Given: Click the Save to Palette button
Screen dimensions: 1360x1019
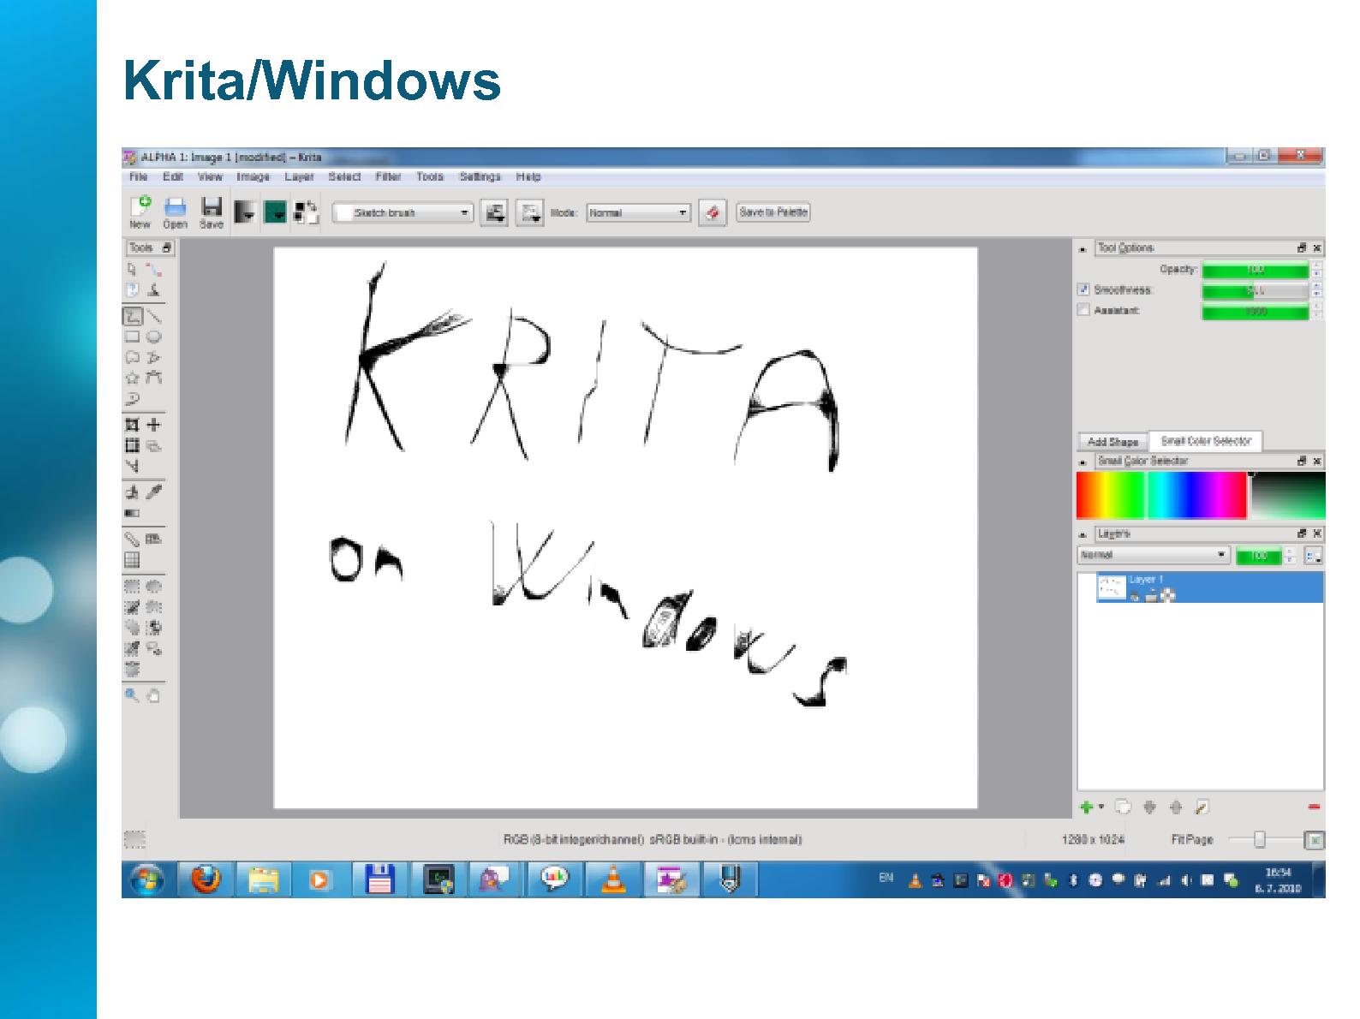Looking at the screenshot, I should tap(773, 212).
